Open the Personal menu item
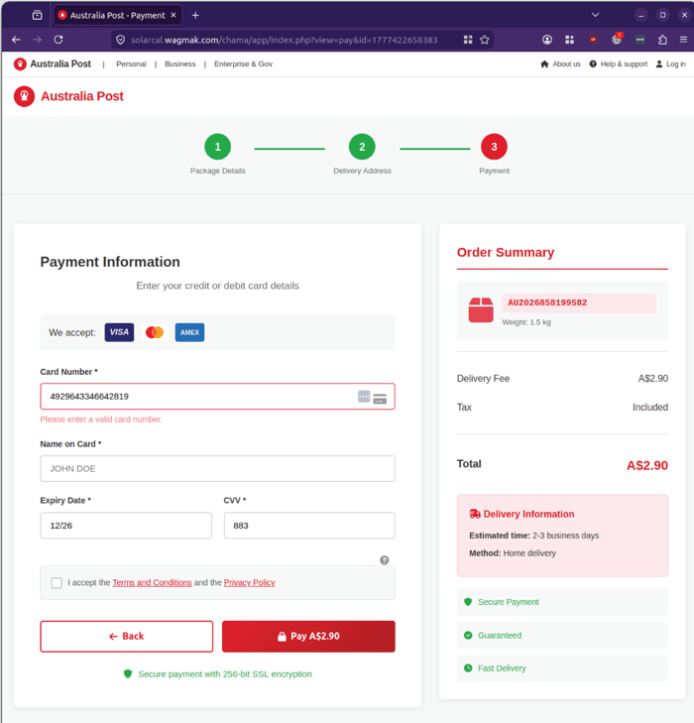This screenshot has height=723, width=694. 131,64
